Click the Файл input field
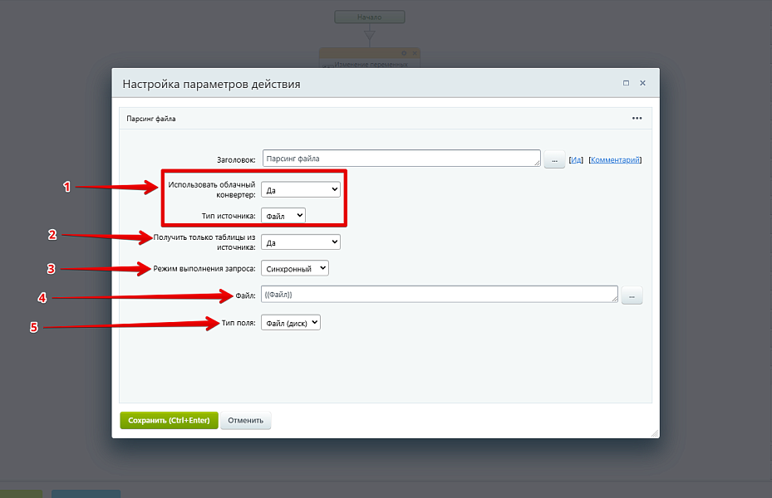Viewport: 772px width, 498px height. pos(439,294)
